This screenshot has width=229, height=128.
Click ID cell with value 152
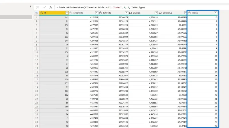(x=54, y=25)
